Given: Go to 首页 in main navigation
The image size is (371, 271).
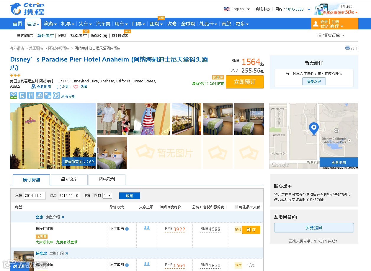Looking at the screenshot, I should (17, 24).
